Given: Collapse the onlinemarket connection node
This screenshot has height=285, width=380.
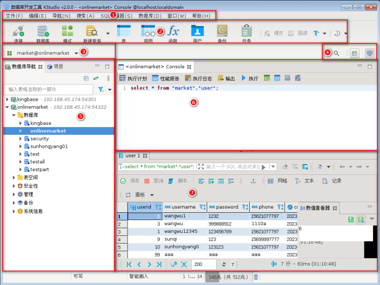Looking at the screenshot, I should pyautogui.click(x=7, y=107).
